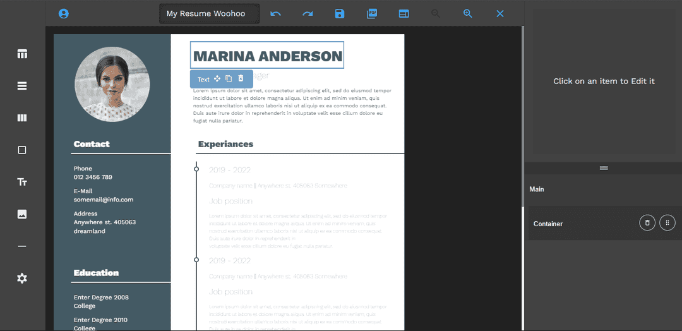Move the selected Text element

[x=217, y=79]
